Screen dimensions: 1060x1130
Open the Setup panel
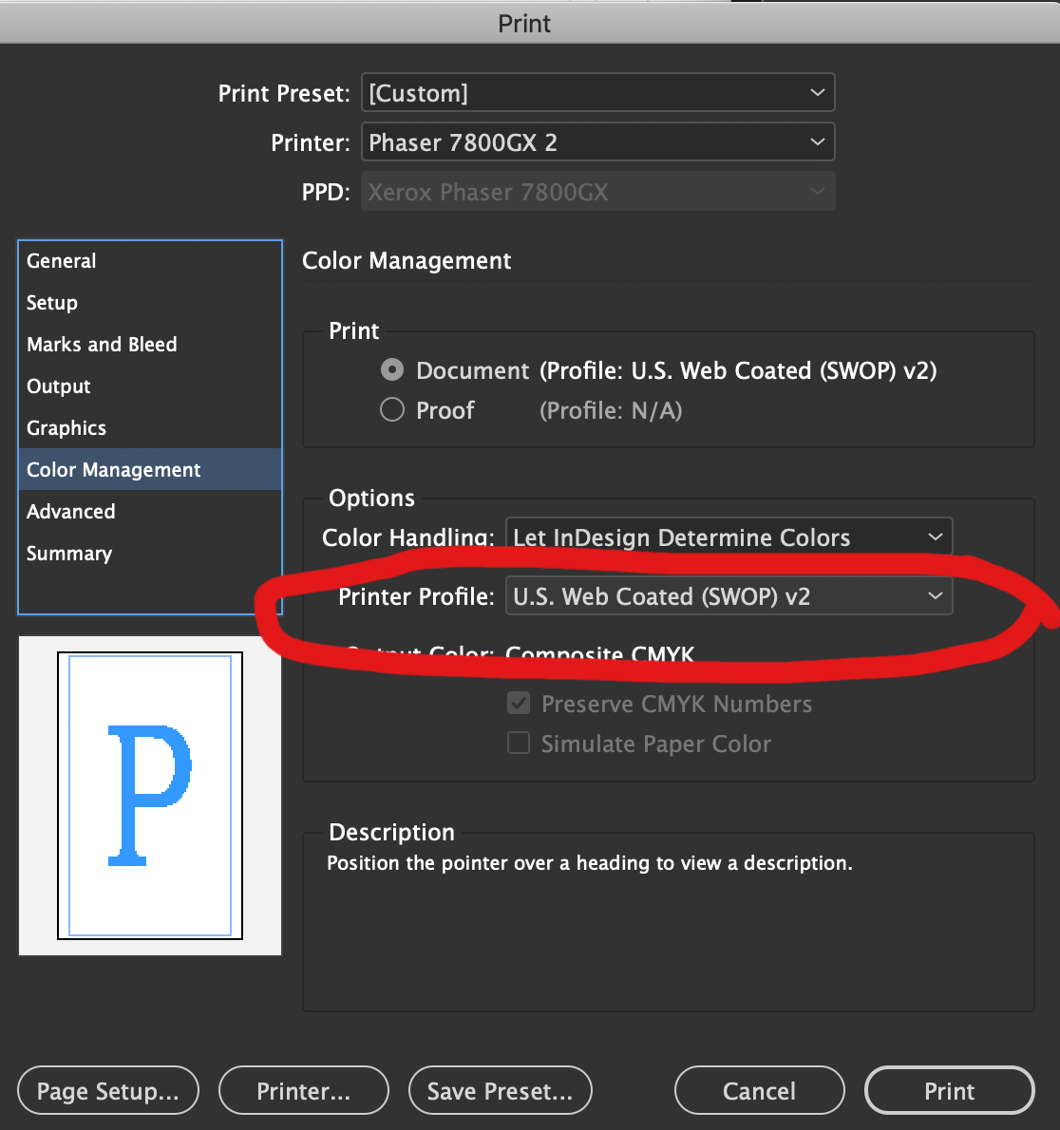[52, 302]
